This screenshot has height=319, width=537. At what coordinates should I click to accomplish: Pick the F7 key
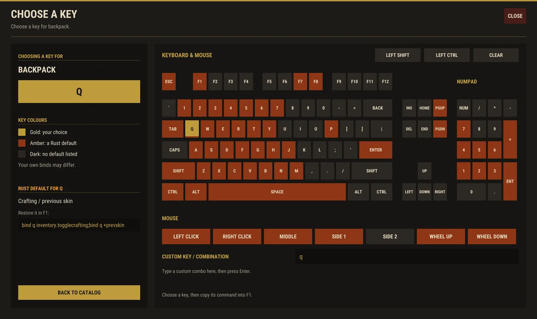coord(300,81)
